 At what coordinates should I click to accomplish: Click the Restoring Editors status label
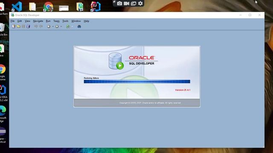point(91,78)
